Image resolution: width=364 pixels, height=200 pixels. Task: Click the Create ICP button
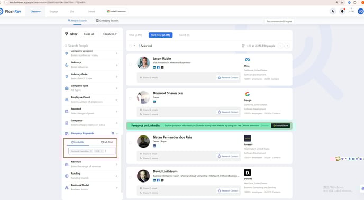click(x=110, y=34)
